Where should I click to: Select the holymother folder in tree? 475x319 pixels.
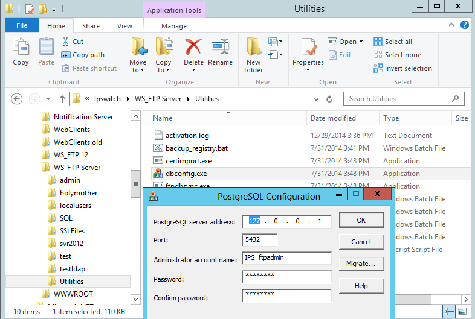[x=79, y=193]
